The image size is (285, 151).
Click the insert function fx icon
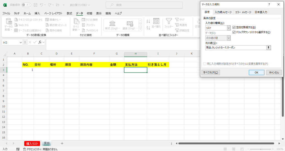pyautogui.click(x=40, y=42)
